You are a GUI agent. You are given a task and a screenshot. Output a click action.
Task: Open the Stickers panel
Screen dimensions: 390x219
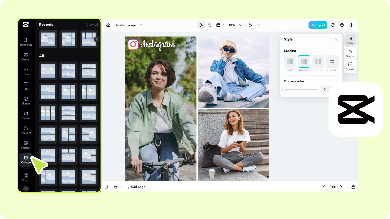tap(26, 130)
